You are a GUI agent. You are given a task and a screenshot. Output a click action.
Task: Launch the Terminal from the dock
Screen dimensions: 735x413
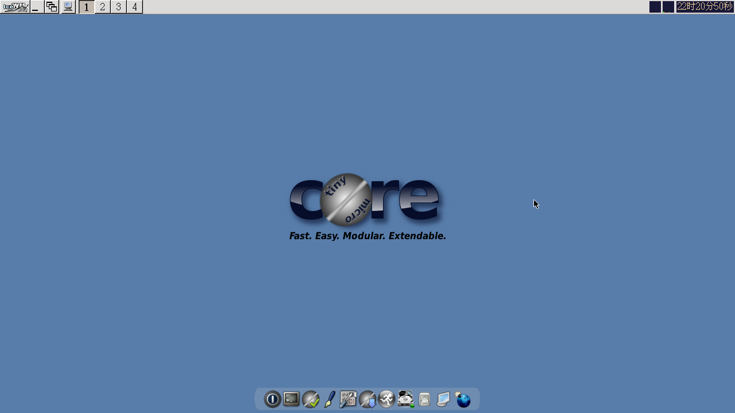tap(291, 399)
